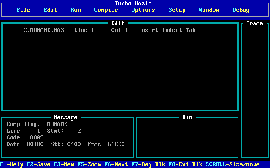Image resolution: width=270 pixels, height=168 pixels.
Task: Click the F2-Save shortcut
Action: 38,164
